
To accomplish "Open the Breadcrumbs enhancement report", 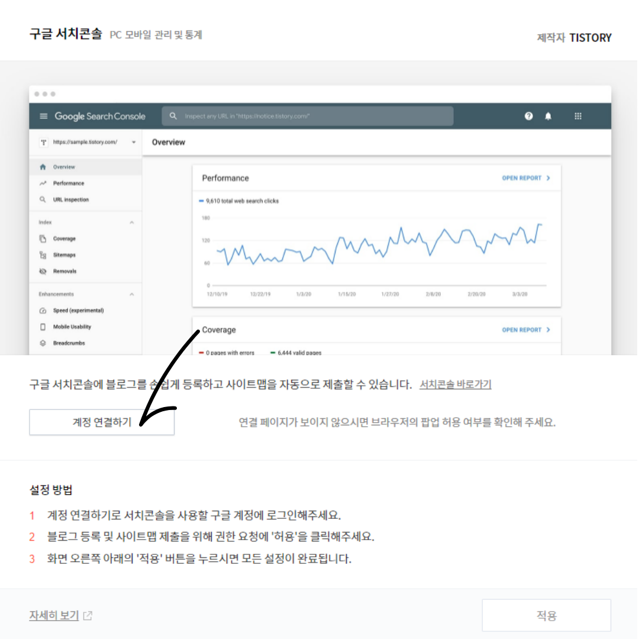I will tap(70, 343).
